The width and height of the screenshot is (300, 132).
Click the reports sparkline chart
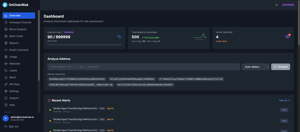click(x=200, y=36)
